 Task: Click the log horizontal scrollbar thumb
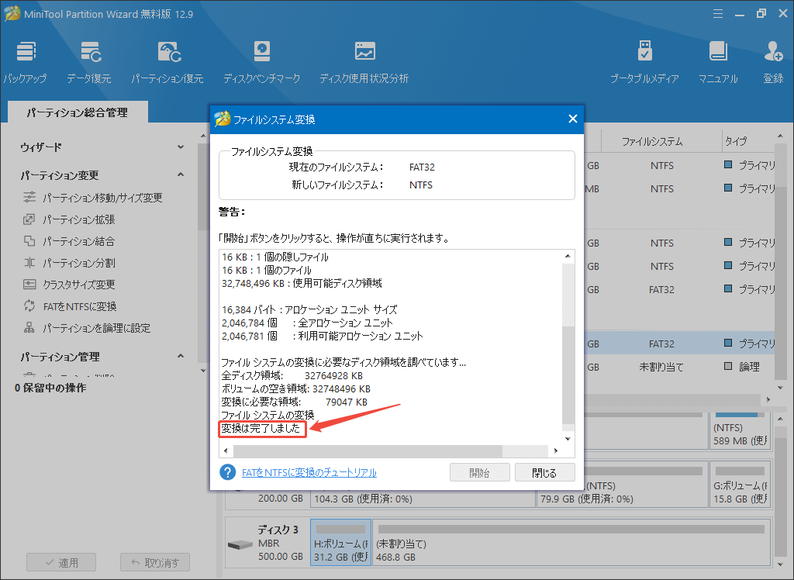tap(368, 451)
